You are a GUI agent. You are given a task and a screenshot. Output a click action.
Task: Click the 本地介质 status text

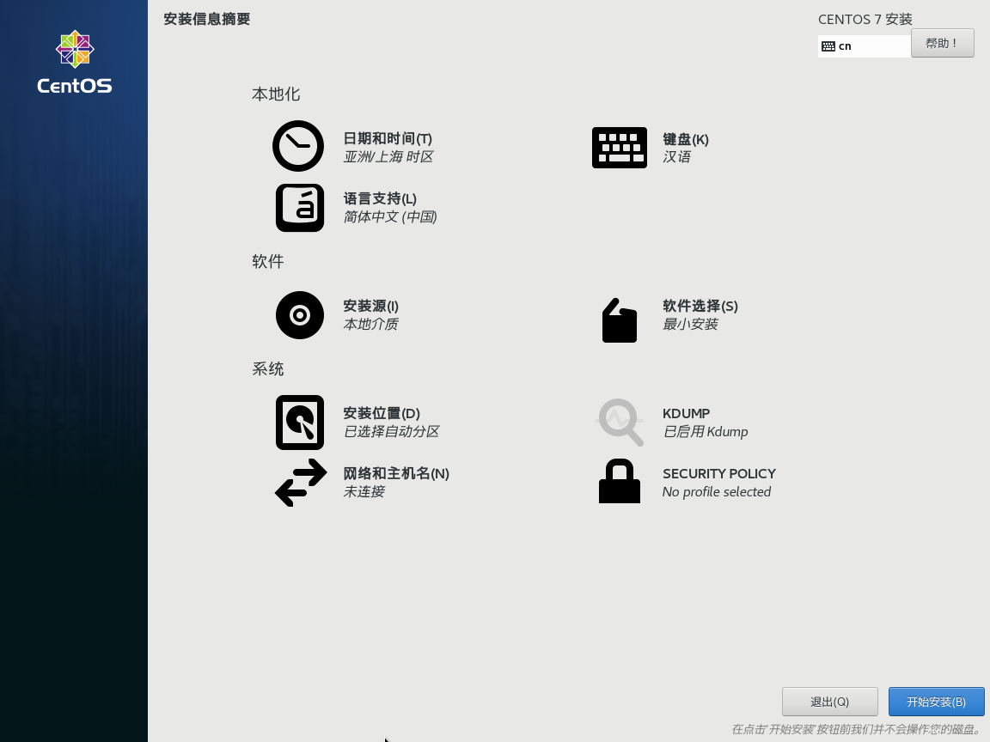point(370,324)
